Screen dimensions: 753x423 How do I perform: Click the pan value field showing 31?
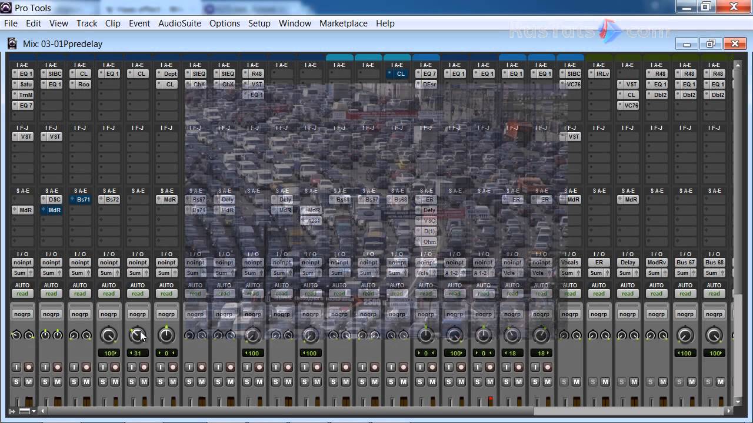click(138, 353)
